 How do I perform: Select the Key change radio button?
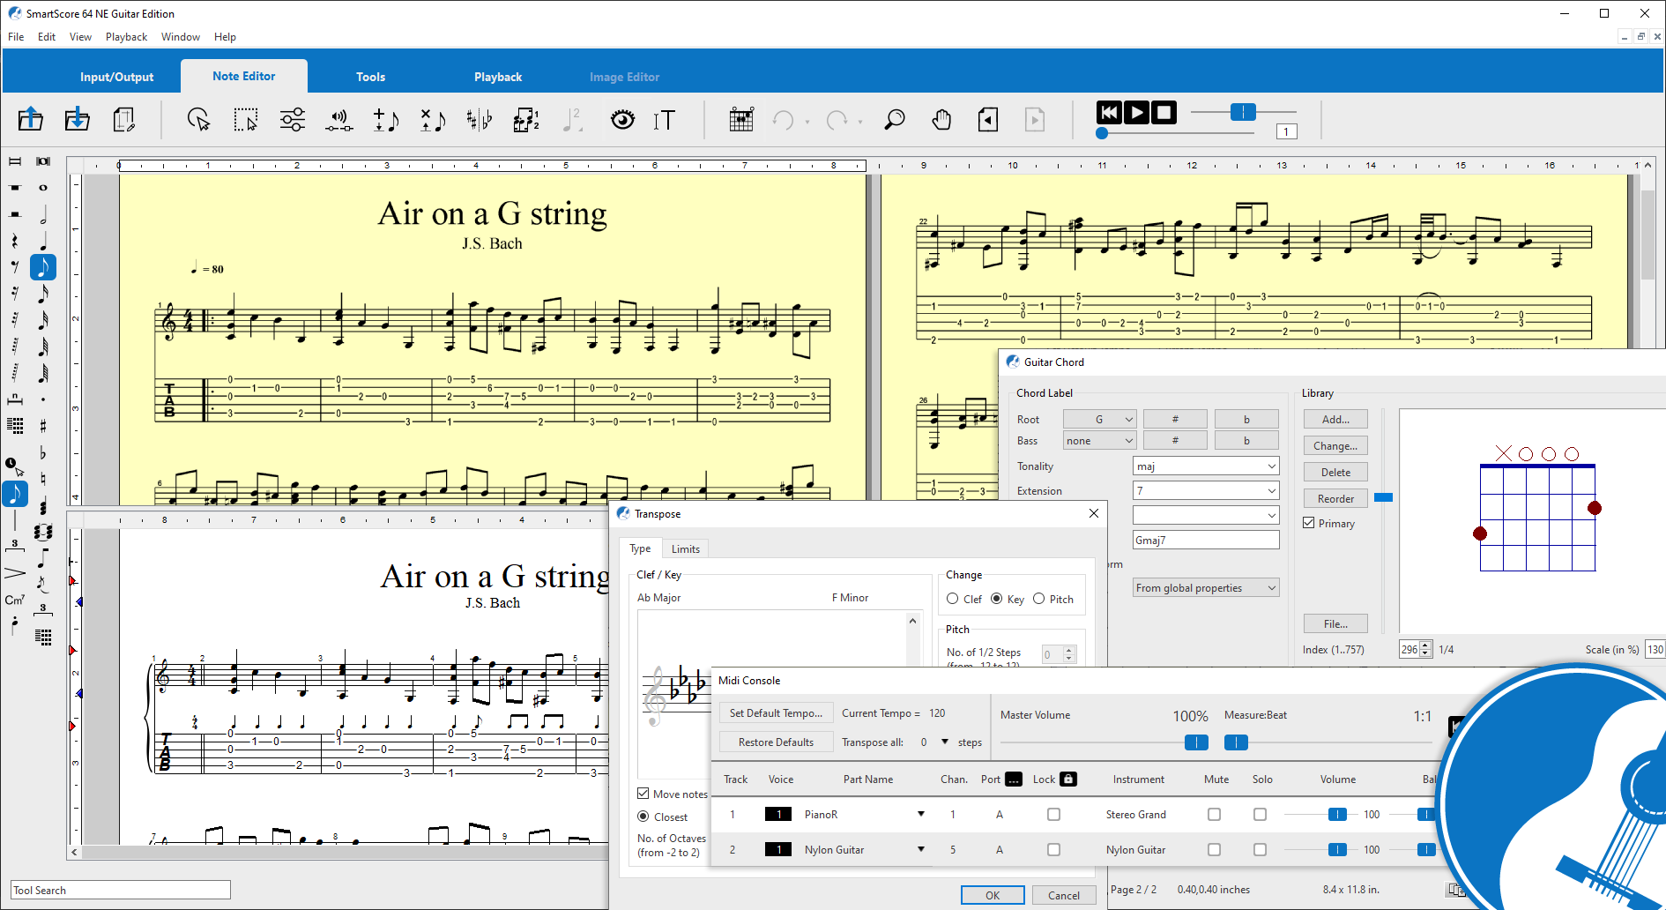point(997,599)
